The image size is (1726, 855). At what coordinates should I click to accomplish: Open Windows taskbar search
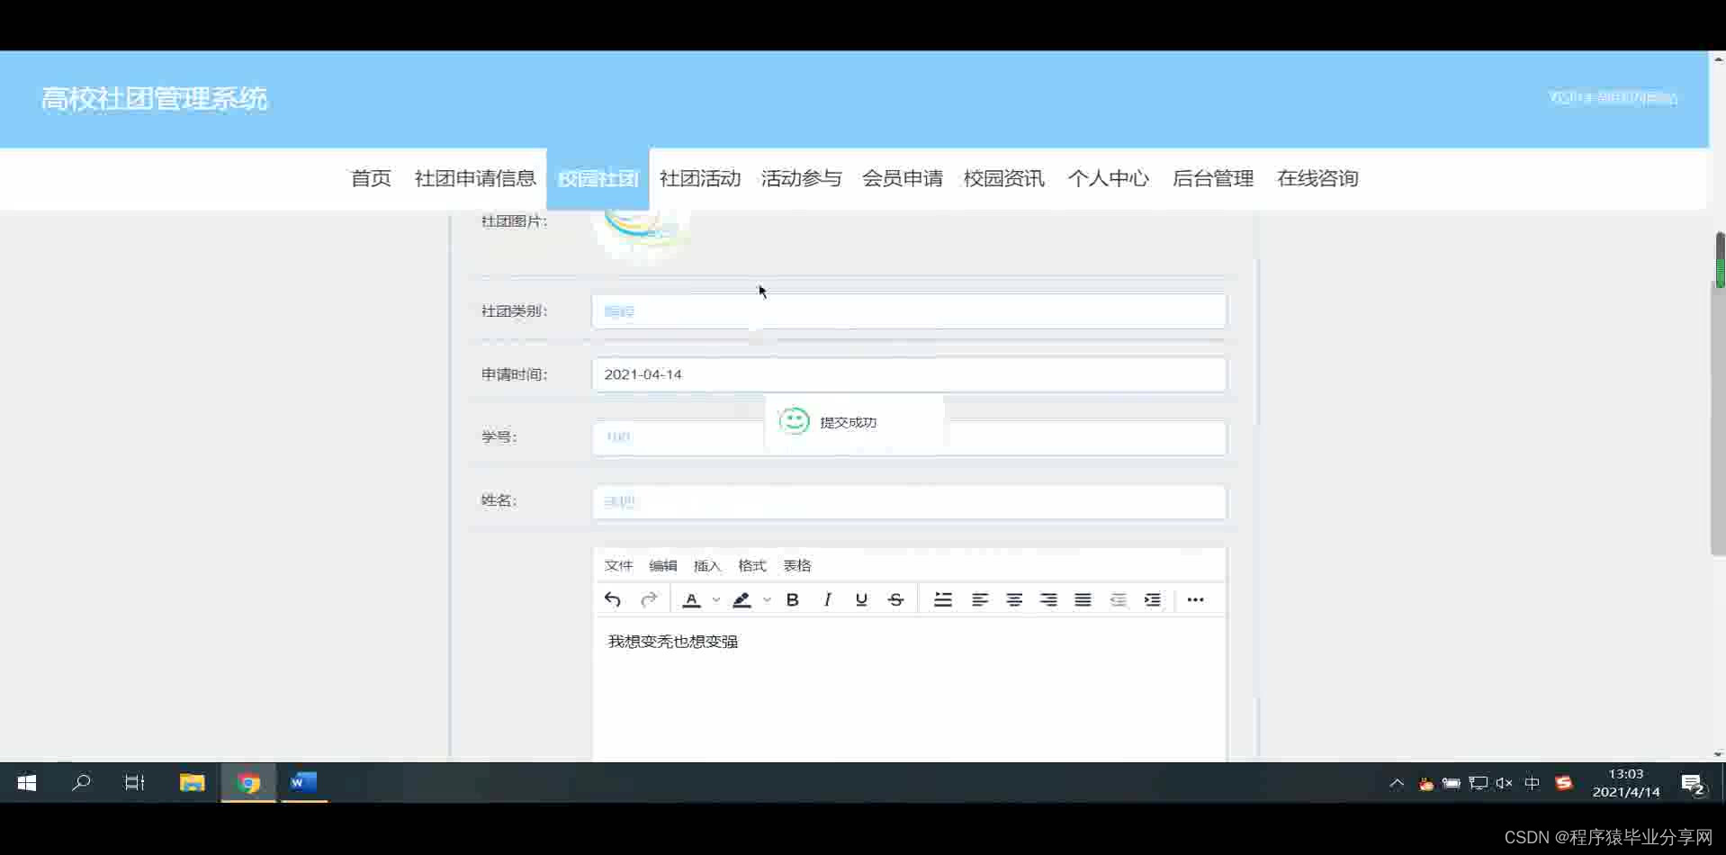81,783
